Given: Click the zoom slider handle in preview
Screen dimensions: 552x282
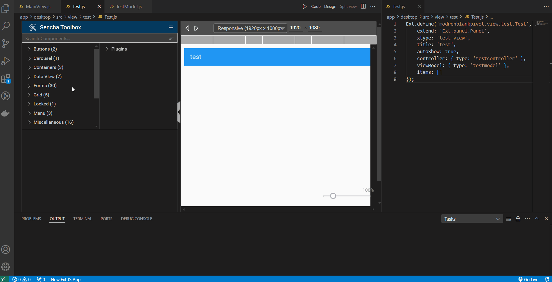Looking at the screenshot, I should pyautogui.click(x=333, y=196).
